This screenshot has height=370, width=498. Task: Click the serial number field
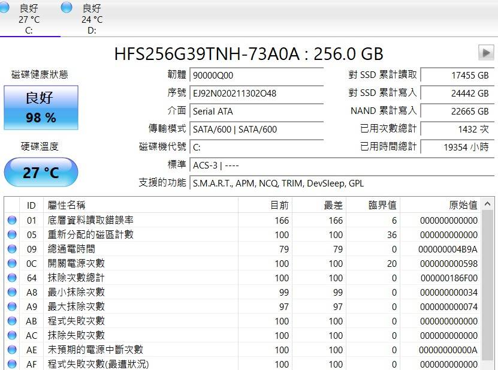click(x=256, y=94)
